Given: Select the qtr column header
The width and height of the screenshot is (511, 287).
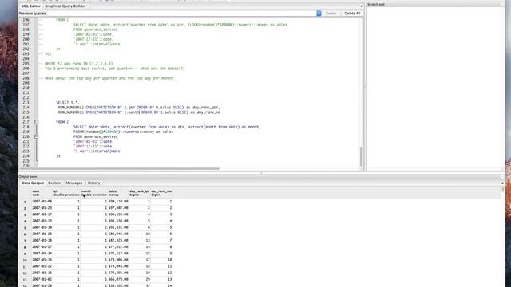Looking at the screenshot, I should [66, 193].
